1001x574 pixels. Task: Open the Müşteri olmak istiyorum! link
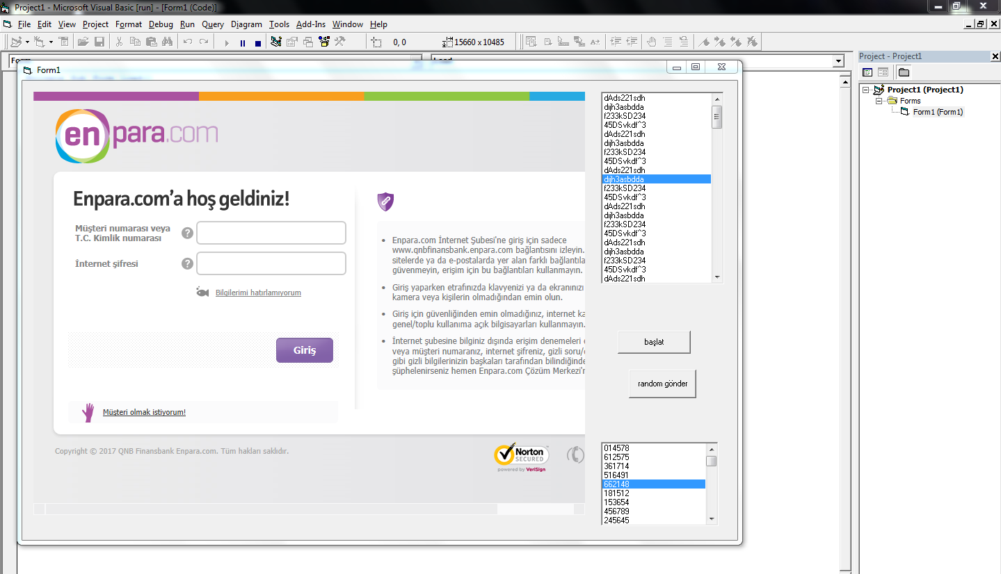[x=144, y=412]
